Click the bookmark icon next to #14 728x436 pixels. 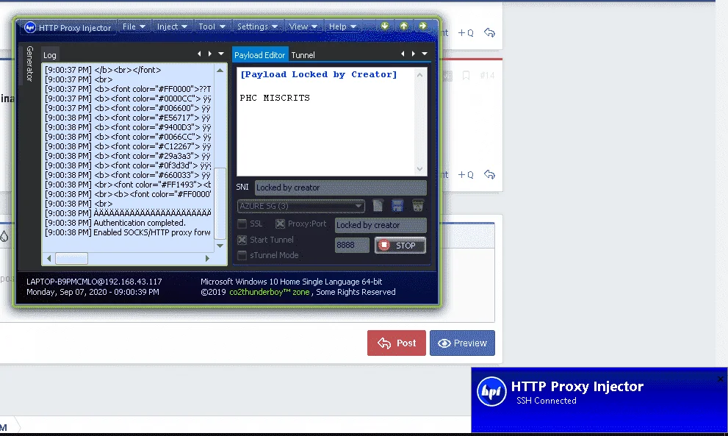point(466,75)
